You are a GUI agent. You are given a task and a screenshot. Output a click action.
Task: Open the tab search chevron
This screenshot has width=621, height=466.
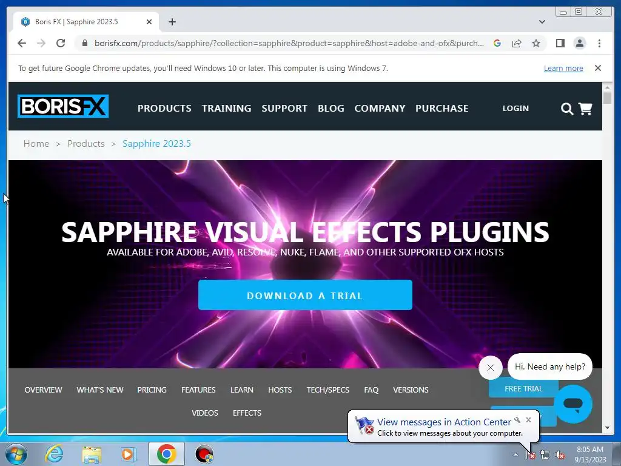tap(542, 22)
